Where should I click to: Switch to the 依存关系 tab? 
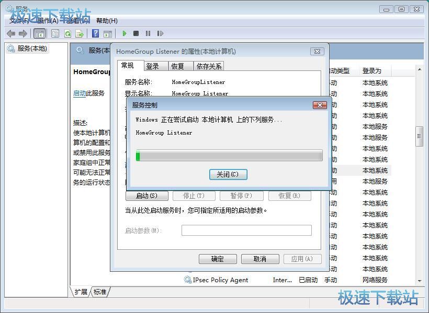pyautogui.click(x=209, y=66)
